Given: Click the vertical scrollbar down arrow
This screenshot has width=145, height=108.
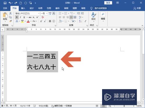Looking at the screenshot, I should (x=144, y=100).
